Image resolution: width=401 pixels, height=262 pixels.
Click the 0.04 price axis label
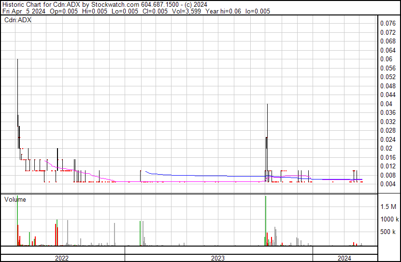[387, 104]
